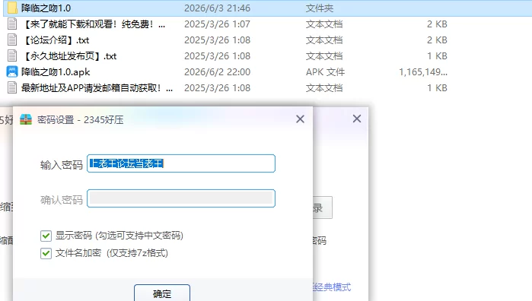Click the APK icon of 降临之吻1.0.apk
Screen dimensions: 532x301
coord(12,71)
